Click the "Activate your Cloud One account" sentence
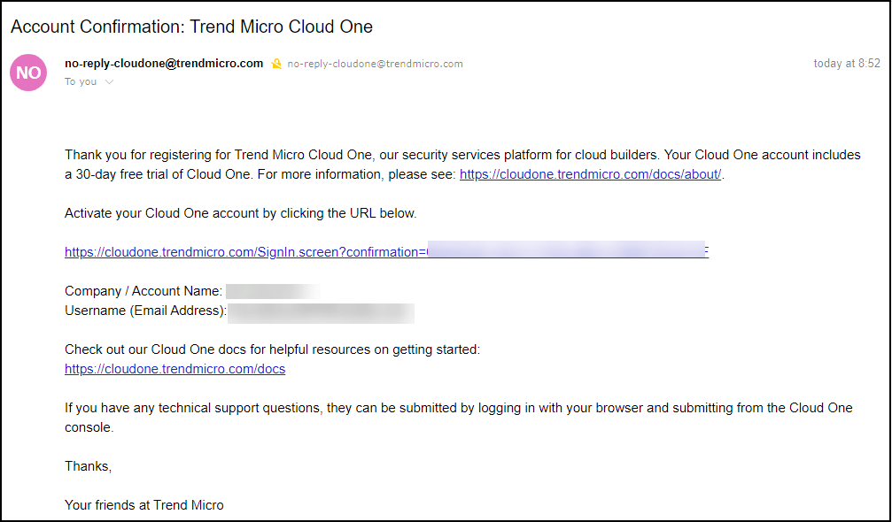892x522 pixels. pyautogui.click(x=241, y=213)
